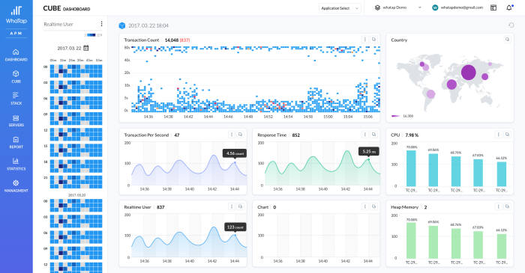The image size is (525, 273).
Task: Open Realtime User sidebar panel more options
Action: coord(101,24)
